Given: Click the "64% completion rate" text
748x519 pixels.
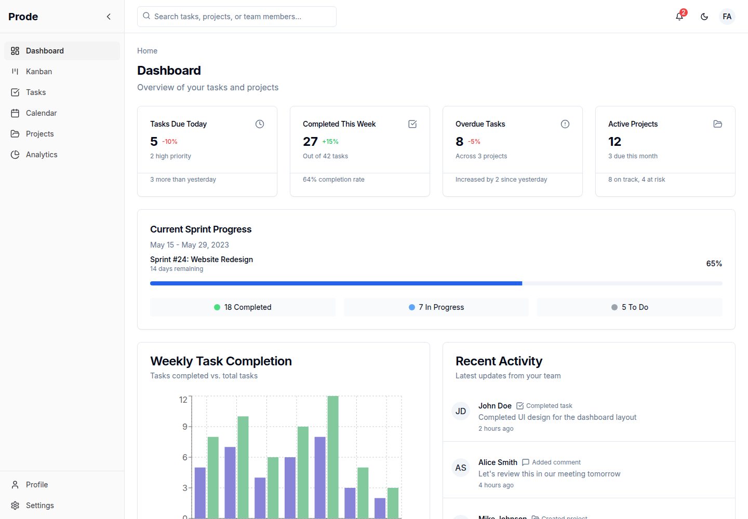Looking at the screenshot, I should point(333,180).
